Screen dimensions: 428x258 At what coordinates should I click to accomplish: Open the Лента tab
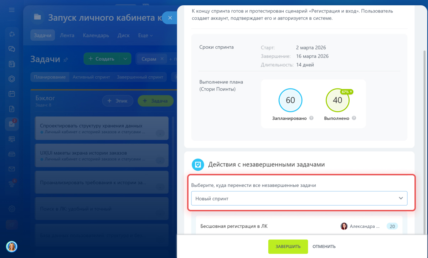[x=67, y=36]
